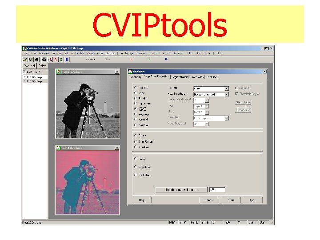
Task: Close the pink Fig8.2-27b.bmp image window
Action: (x=117, y=148)
